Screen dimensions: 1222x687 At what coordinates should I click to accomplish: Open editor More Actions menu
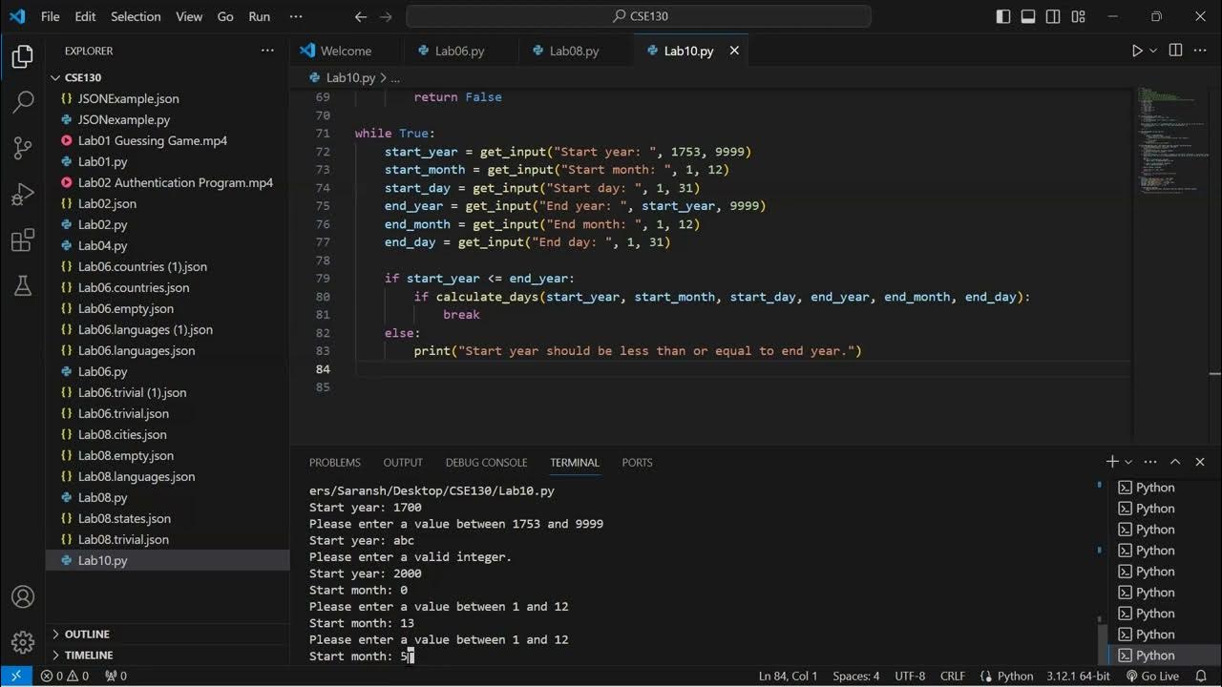[x=1202, y=51]
